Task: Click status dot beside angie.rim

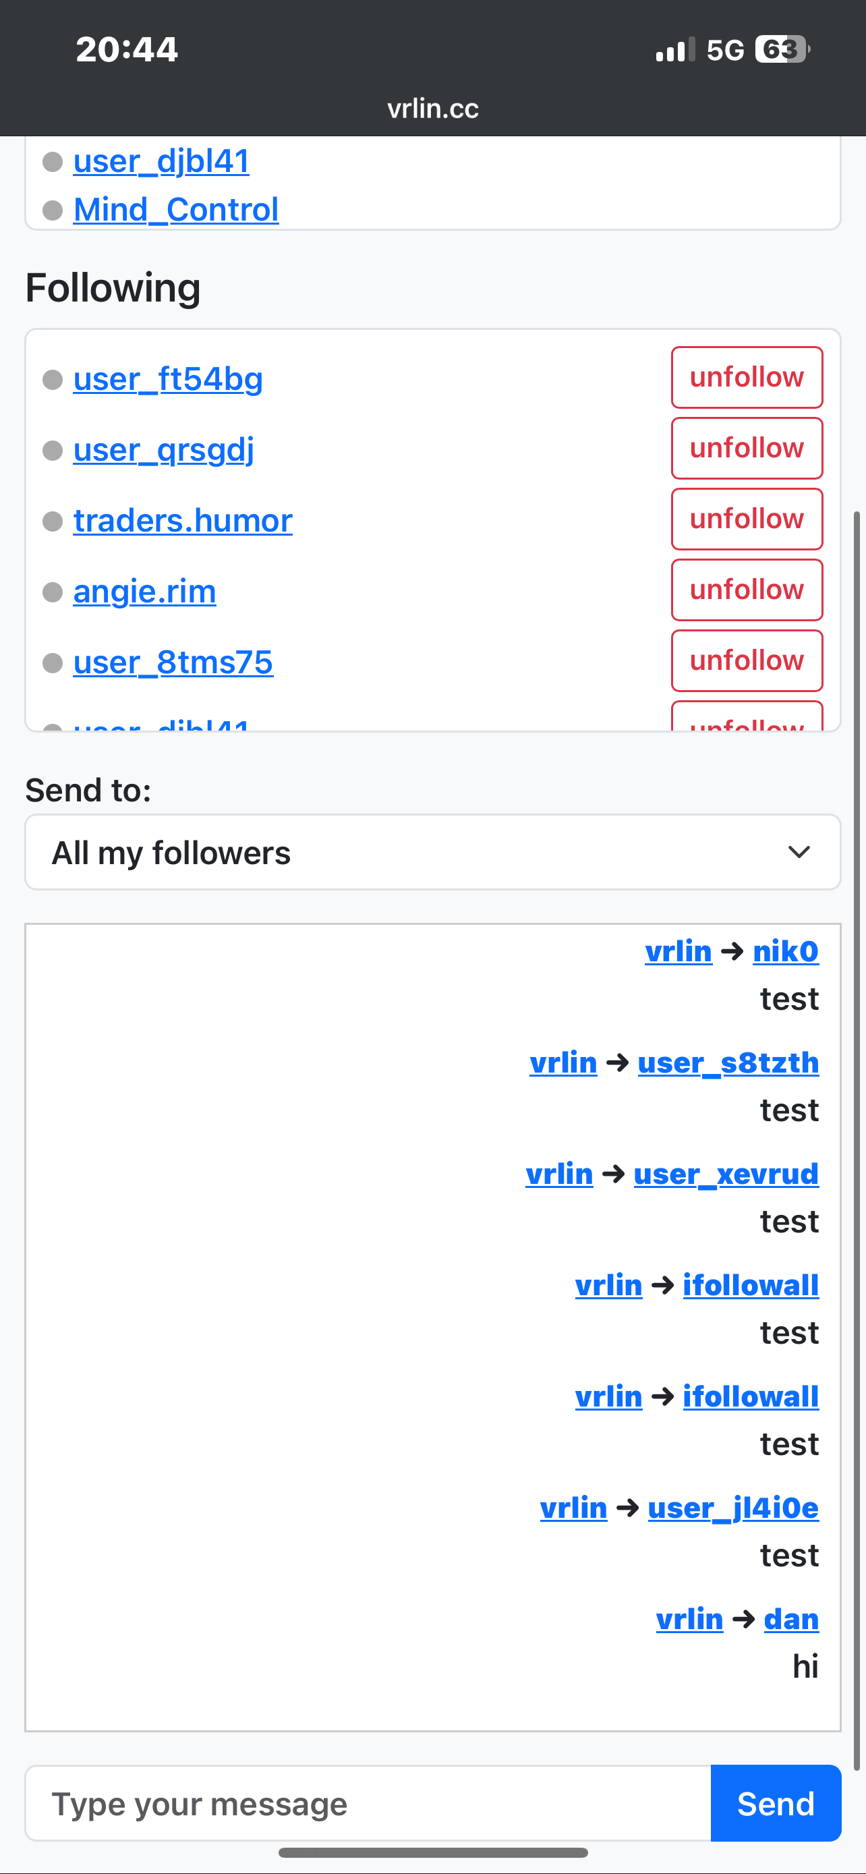Action: (53, 592)
